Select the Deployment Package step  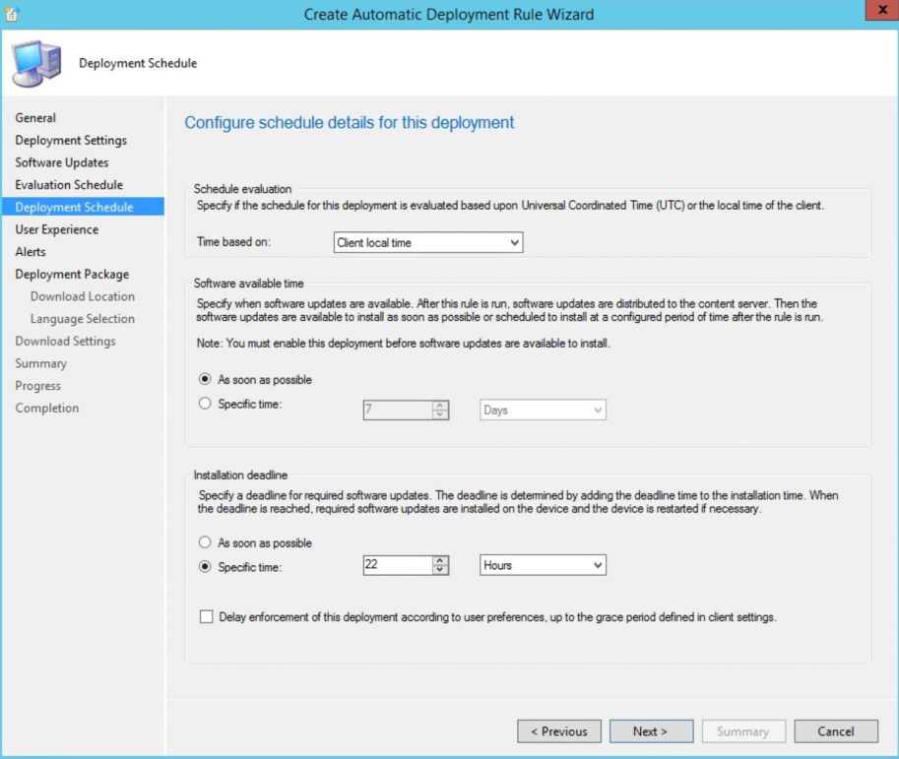(x=72, y=274)
